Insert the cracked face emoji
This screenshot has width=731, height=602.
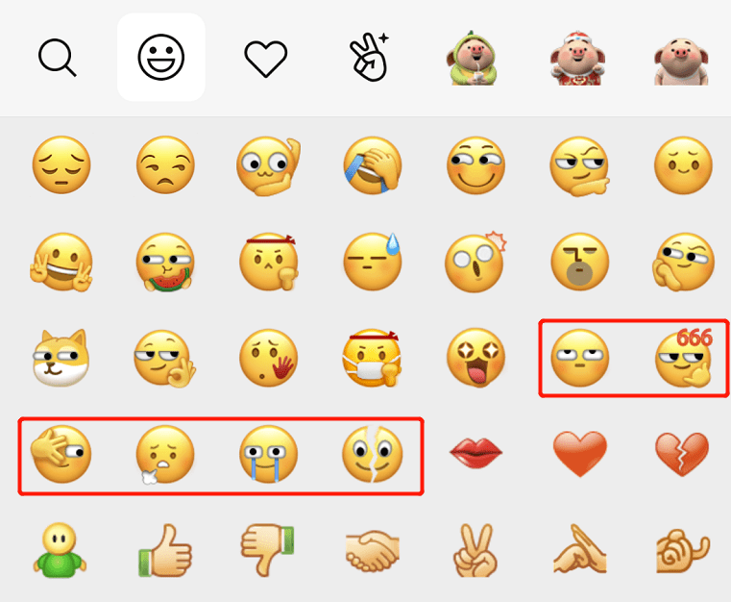[x=372, y=454]
